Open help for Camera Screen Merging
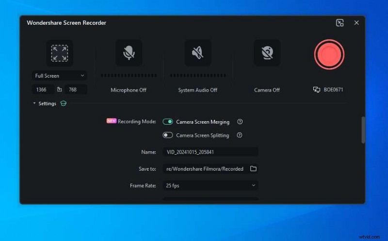 pyautogui.click(x=240, y=122)
